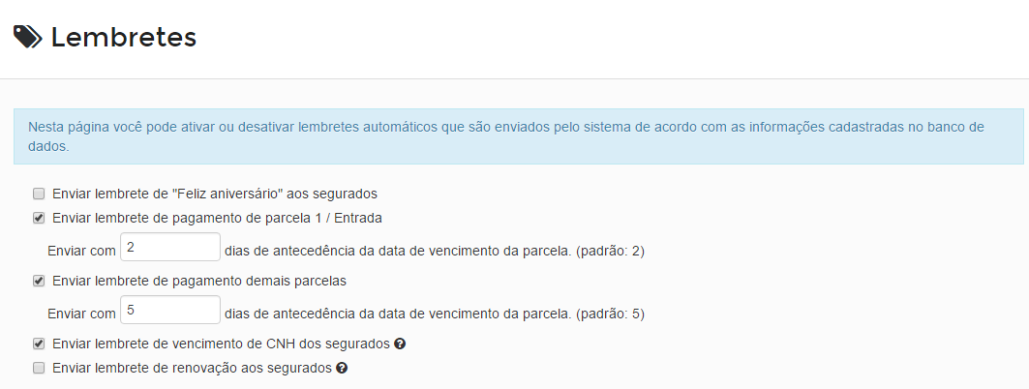Uncheck vencimento de CNH reminder checkbox
The height and width of the screenshot is (389, 1029).
pos(39,344)
